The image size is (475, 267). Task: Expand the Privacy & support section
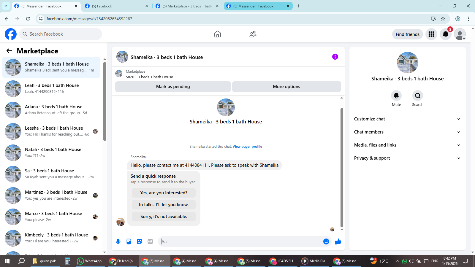407,158
